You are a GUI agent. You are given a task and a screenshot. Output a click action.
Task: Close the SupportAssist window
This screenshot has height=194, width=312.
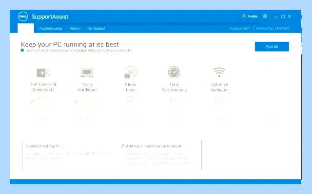290,17
